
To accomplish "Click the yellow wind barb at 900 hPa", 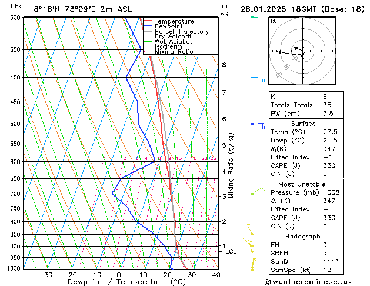I will [248, 243].
